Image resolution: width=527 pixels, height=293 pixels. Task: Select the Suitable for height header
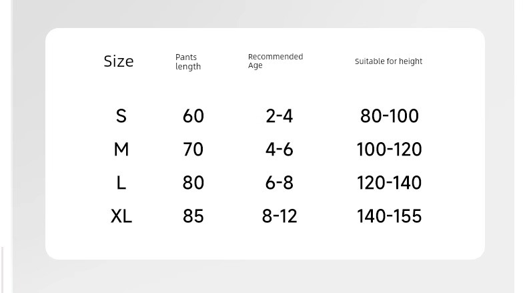point(388,61)
